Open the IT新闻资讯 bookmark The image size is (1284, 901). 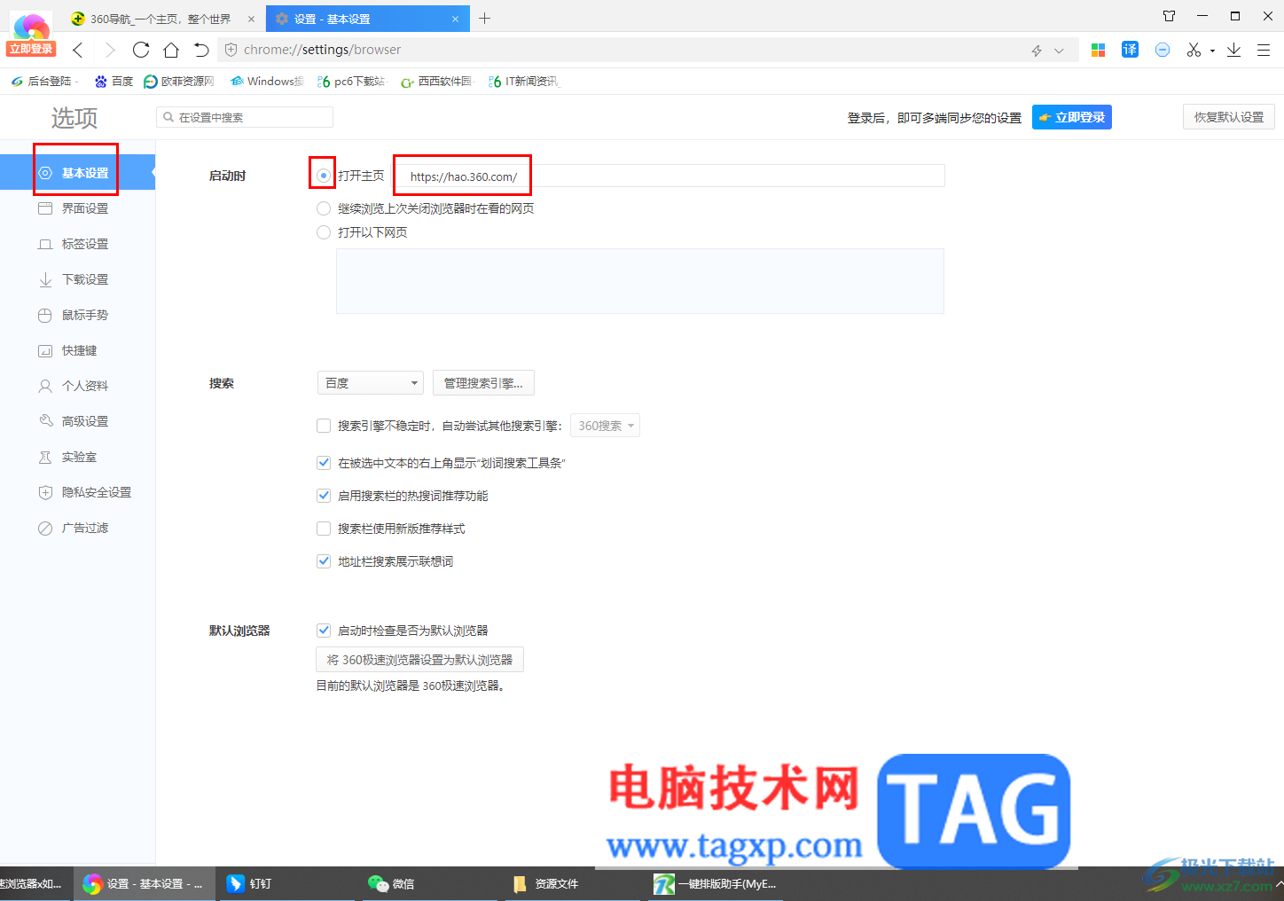[524, 82]
